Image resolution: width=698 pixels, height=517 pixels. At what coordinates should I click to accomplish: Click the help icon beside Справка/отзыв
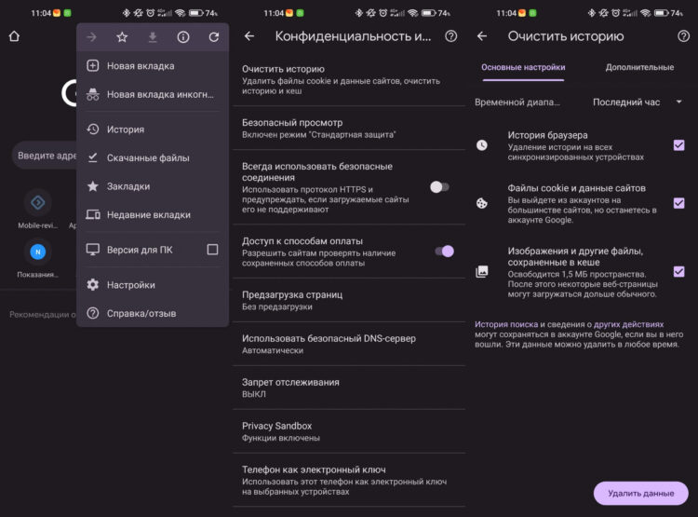[x=92, y=313]
